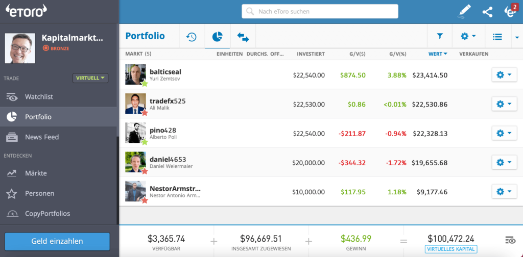This screenshot has width=523, height=257.
Task: Open the transfer arrows icon tab
Action: pyautogui.click(x=243, y=37)
